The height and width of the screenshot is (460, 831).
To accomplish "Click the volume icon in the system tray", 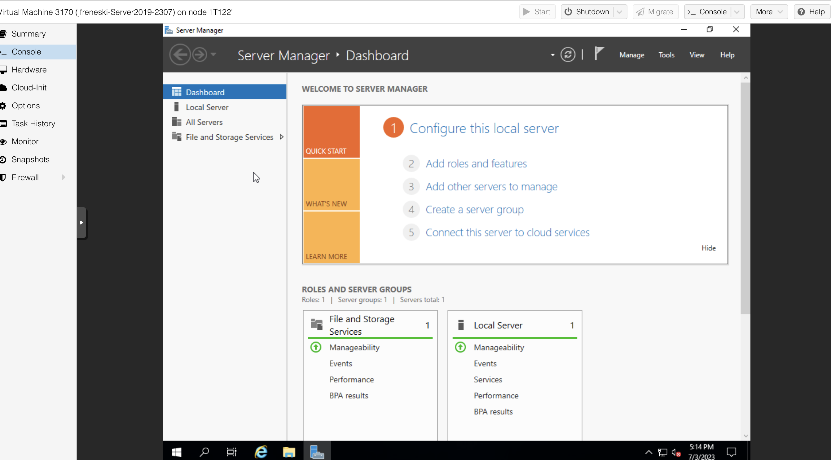I will pos(675,452).
